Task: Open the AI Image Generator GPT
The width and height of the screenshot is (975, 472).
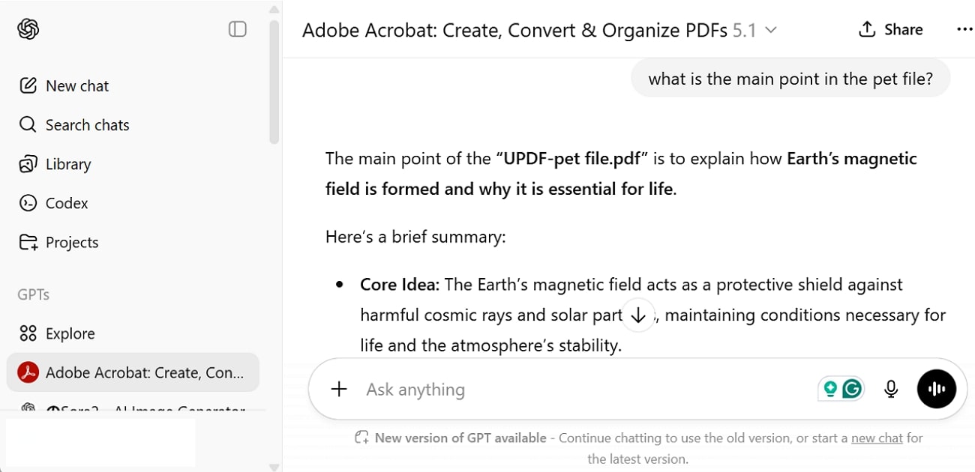Action: pos(135,411)
